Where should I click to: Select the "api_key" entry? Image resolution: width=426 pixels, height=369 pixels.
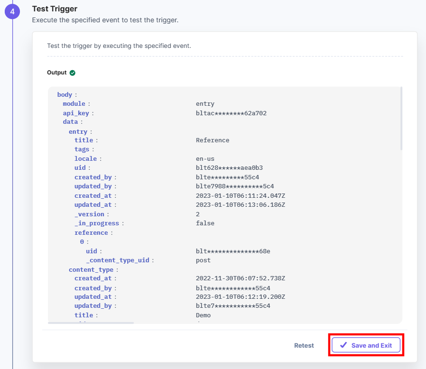point(75,113)
